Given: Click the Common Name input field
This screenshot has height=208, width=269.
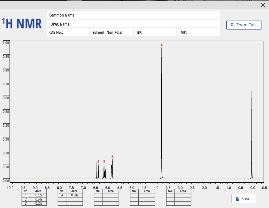Looking at the screenshot, I should tap(142, 15).
